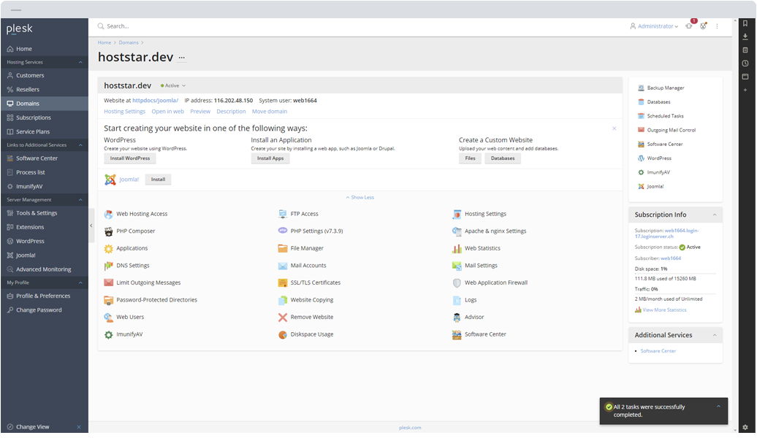Click the Install Apps button
The height and width of the screenshot is (446, 757).
[270, 158]
